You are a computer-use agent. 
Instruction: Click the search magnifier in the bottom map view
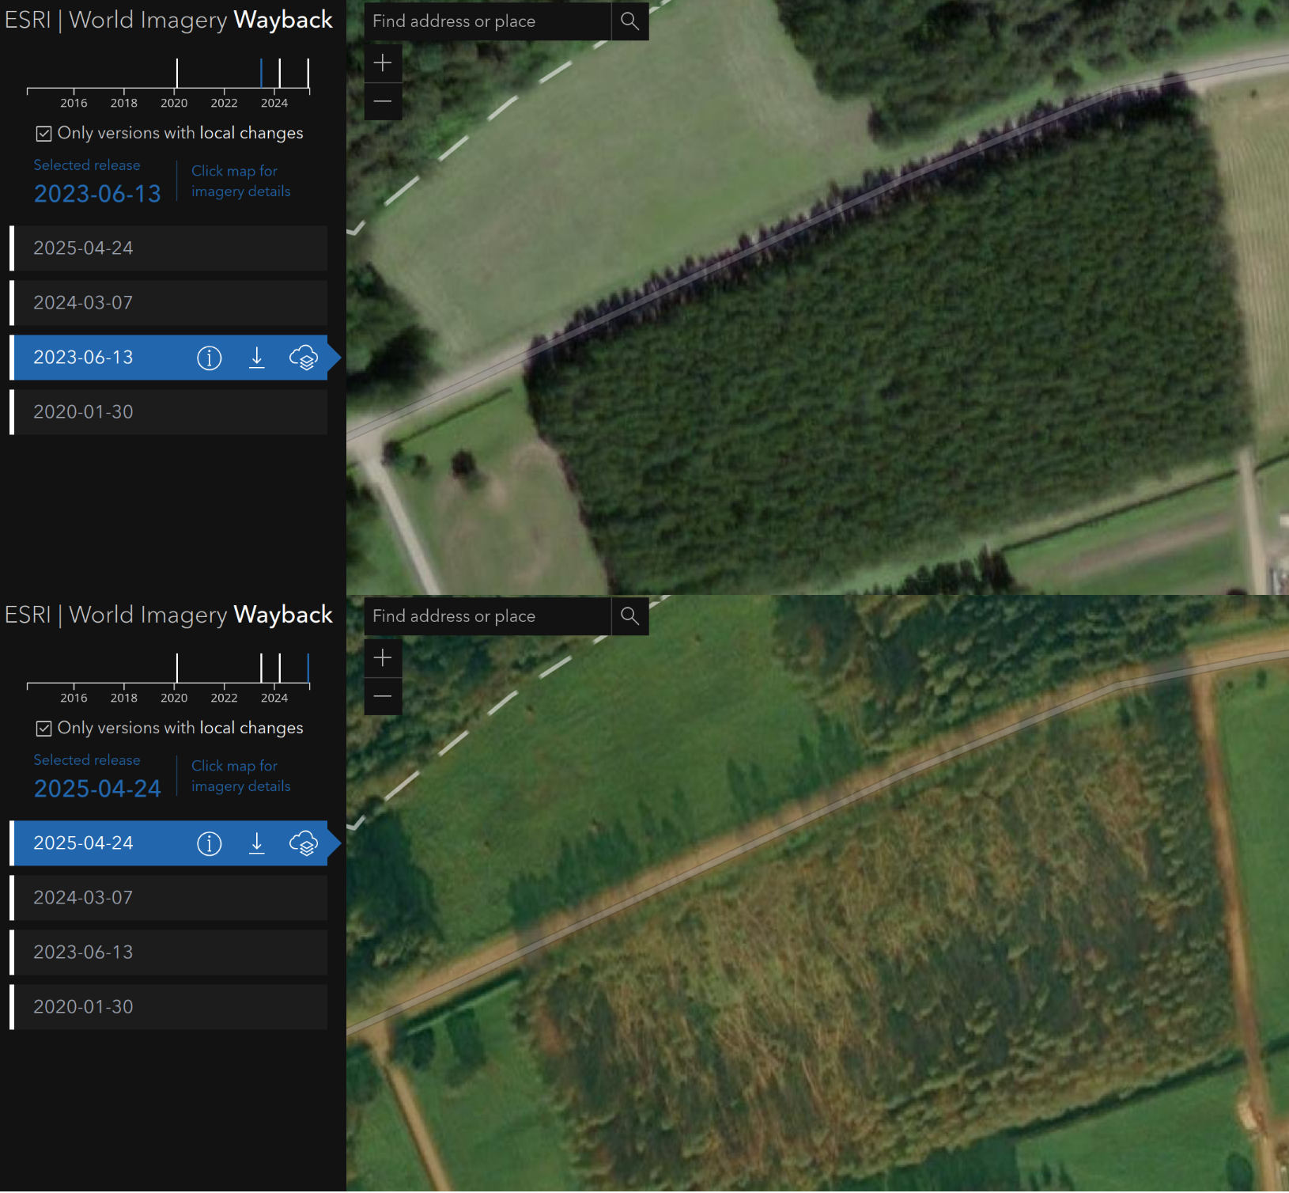(x=629, y=616)
